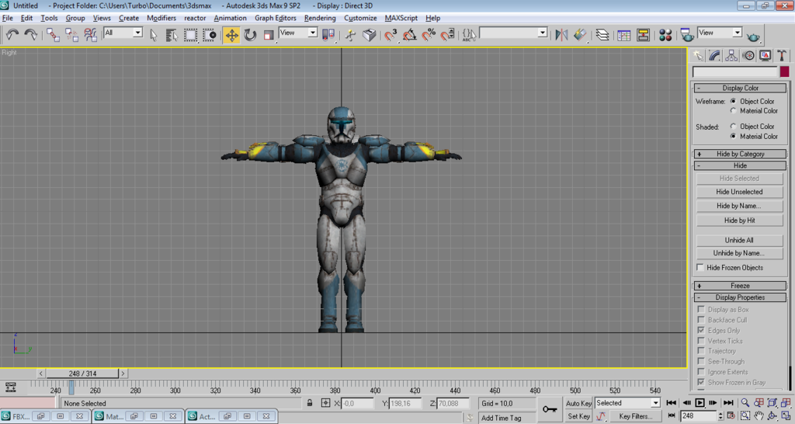Click the Undo arrow icon
Image resolution: width=795 pixels, height=424 pixels.
[x=12, y=34]
